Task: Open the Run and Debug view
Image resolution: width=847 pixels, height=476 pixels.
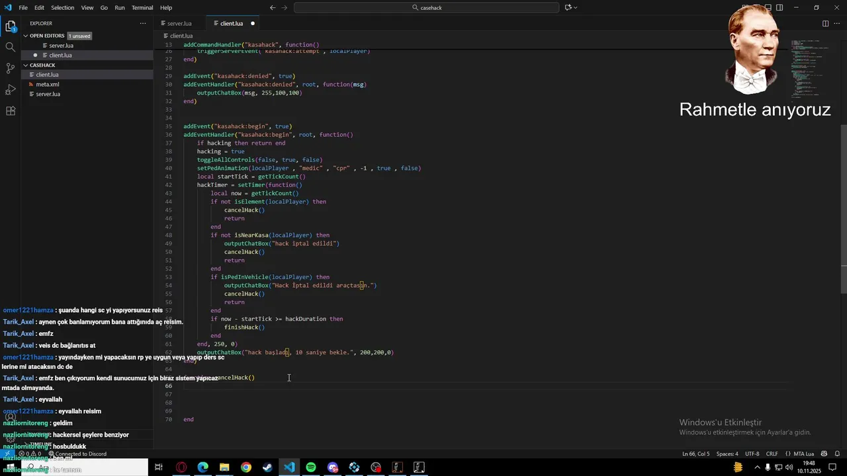Action: pyautogui.click(x=11, y=90)
